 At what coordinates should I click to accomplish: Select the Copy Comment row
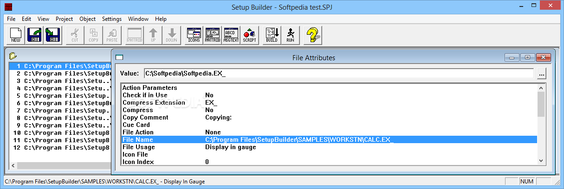(329, 117)
